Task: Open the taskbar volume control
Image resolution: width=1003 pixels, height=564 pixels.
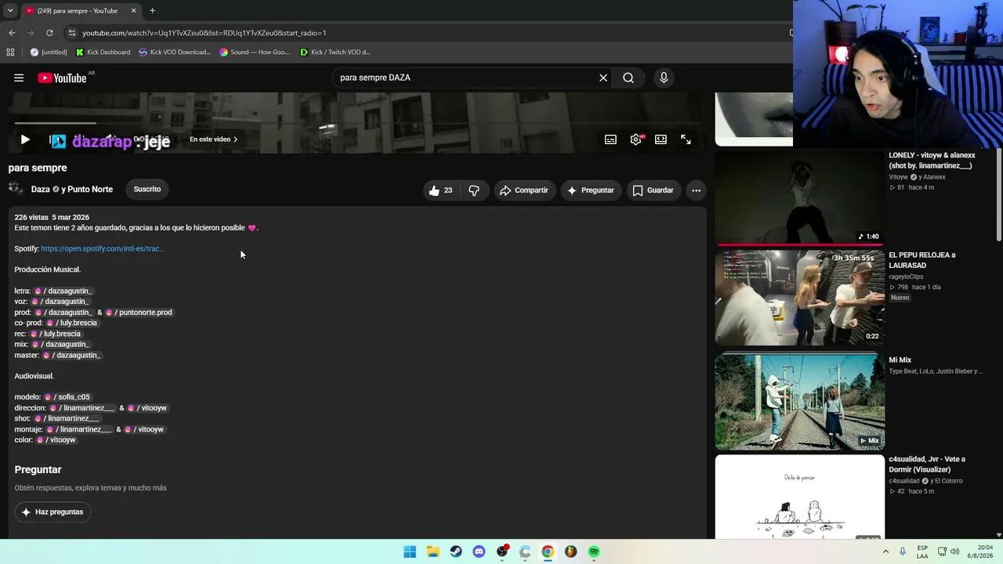Action: (955, 551)
